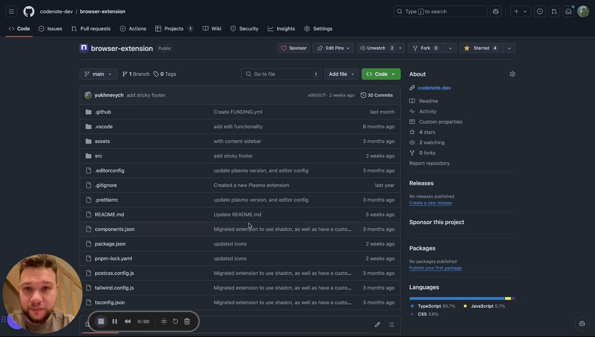
Task: Click the dotted grid icon in recording toolbar
Action: tap(164, 321)
